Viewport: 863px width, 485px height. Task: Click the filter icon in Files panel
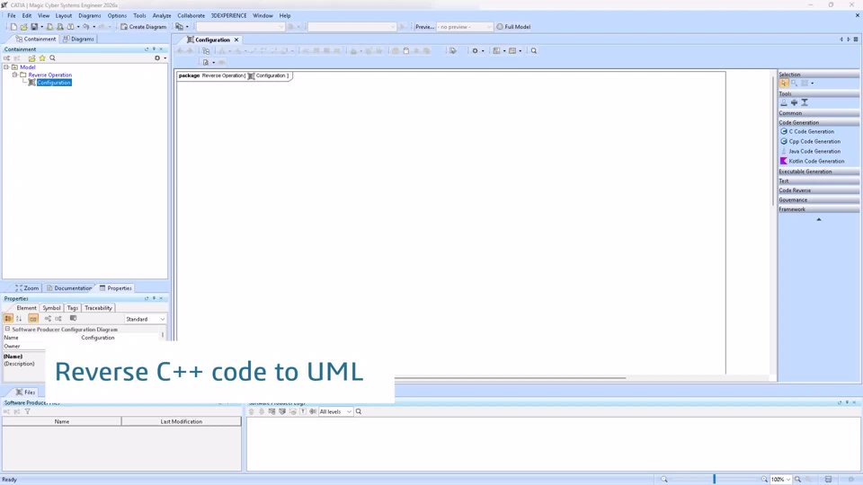(x=28, y=411)
